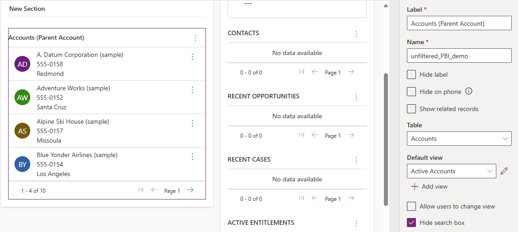Open more options for A. Datum Corporation
518x232 pixels.
pyautogui.click(x=192, y=57)
